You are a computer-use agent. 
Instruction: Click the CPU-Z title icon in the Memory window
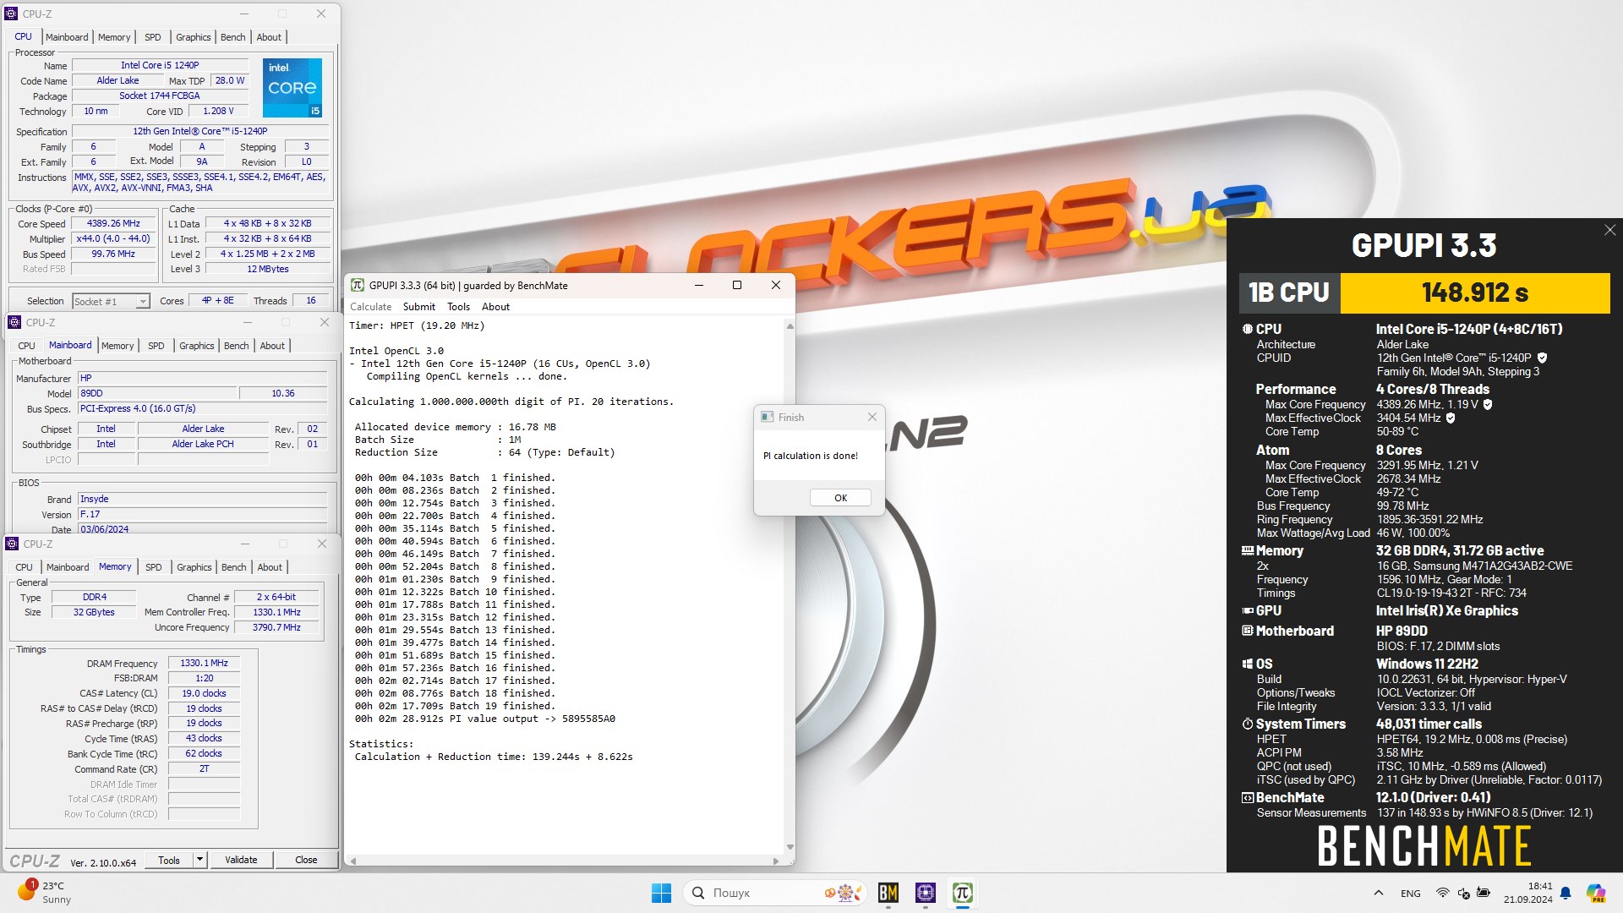12,544
